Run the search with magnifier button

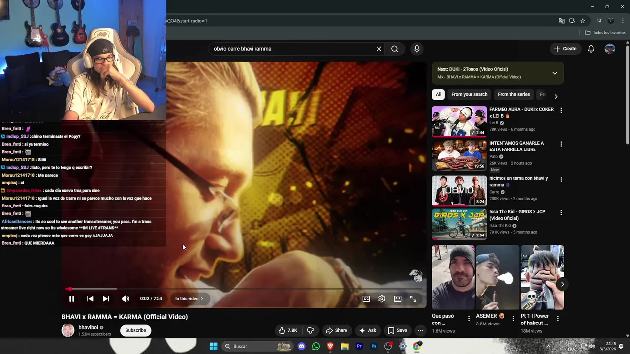pyautogui.click(x=395, y=49)
